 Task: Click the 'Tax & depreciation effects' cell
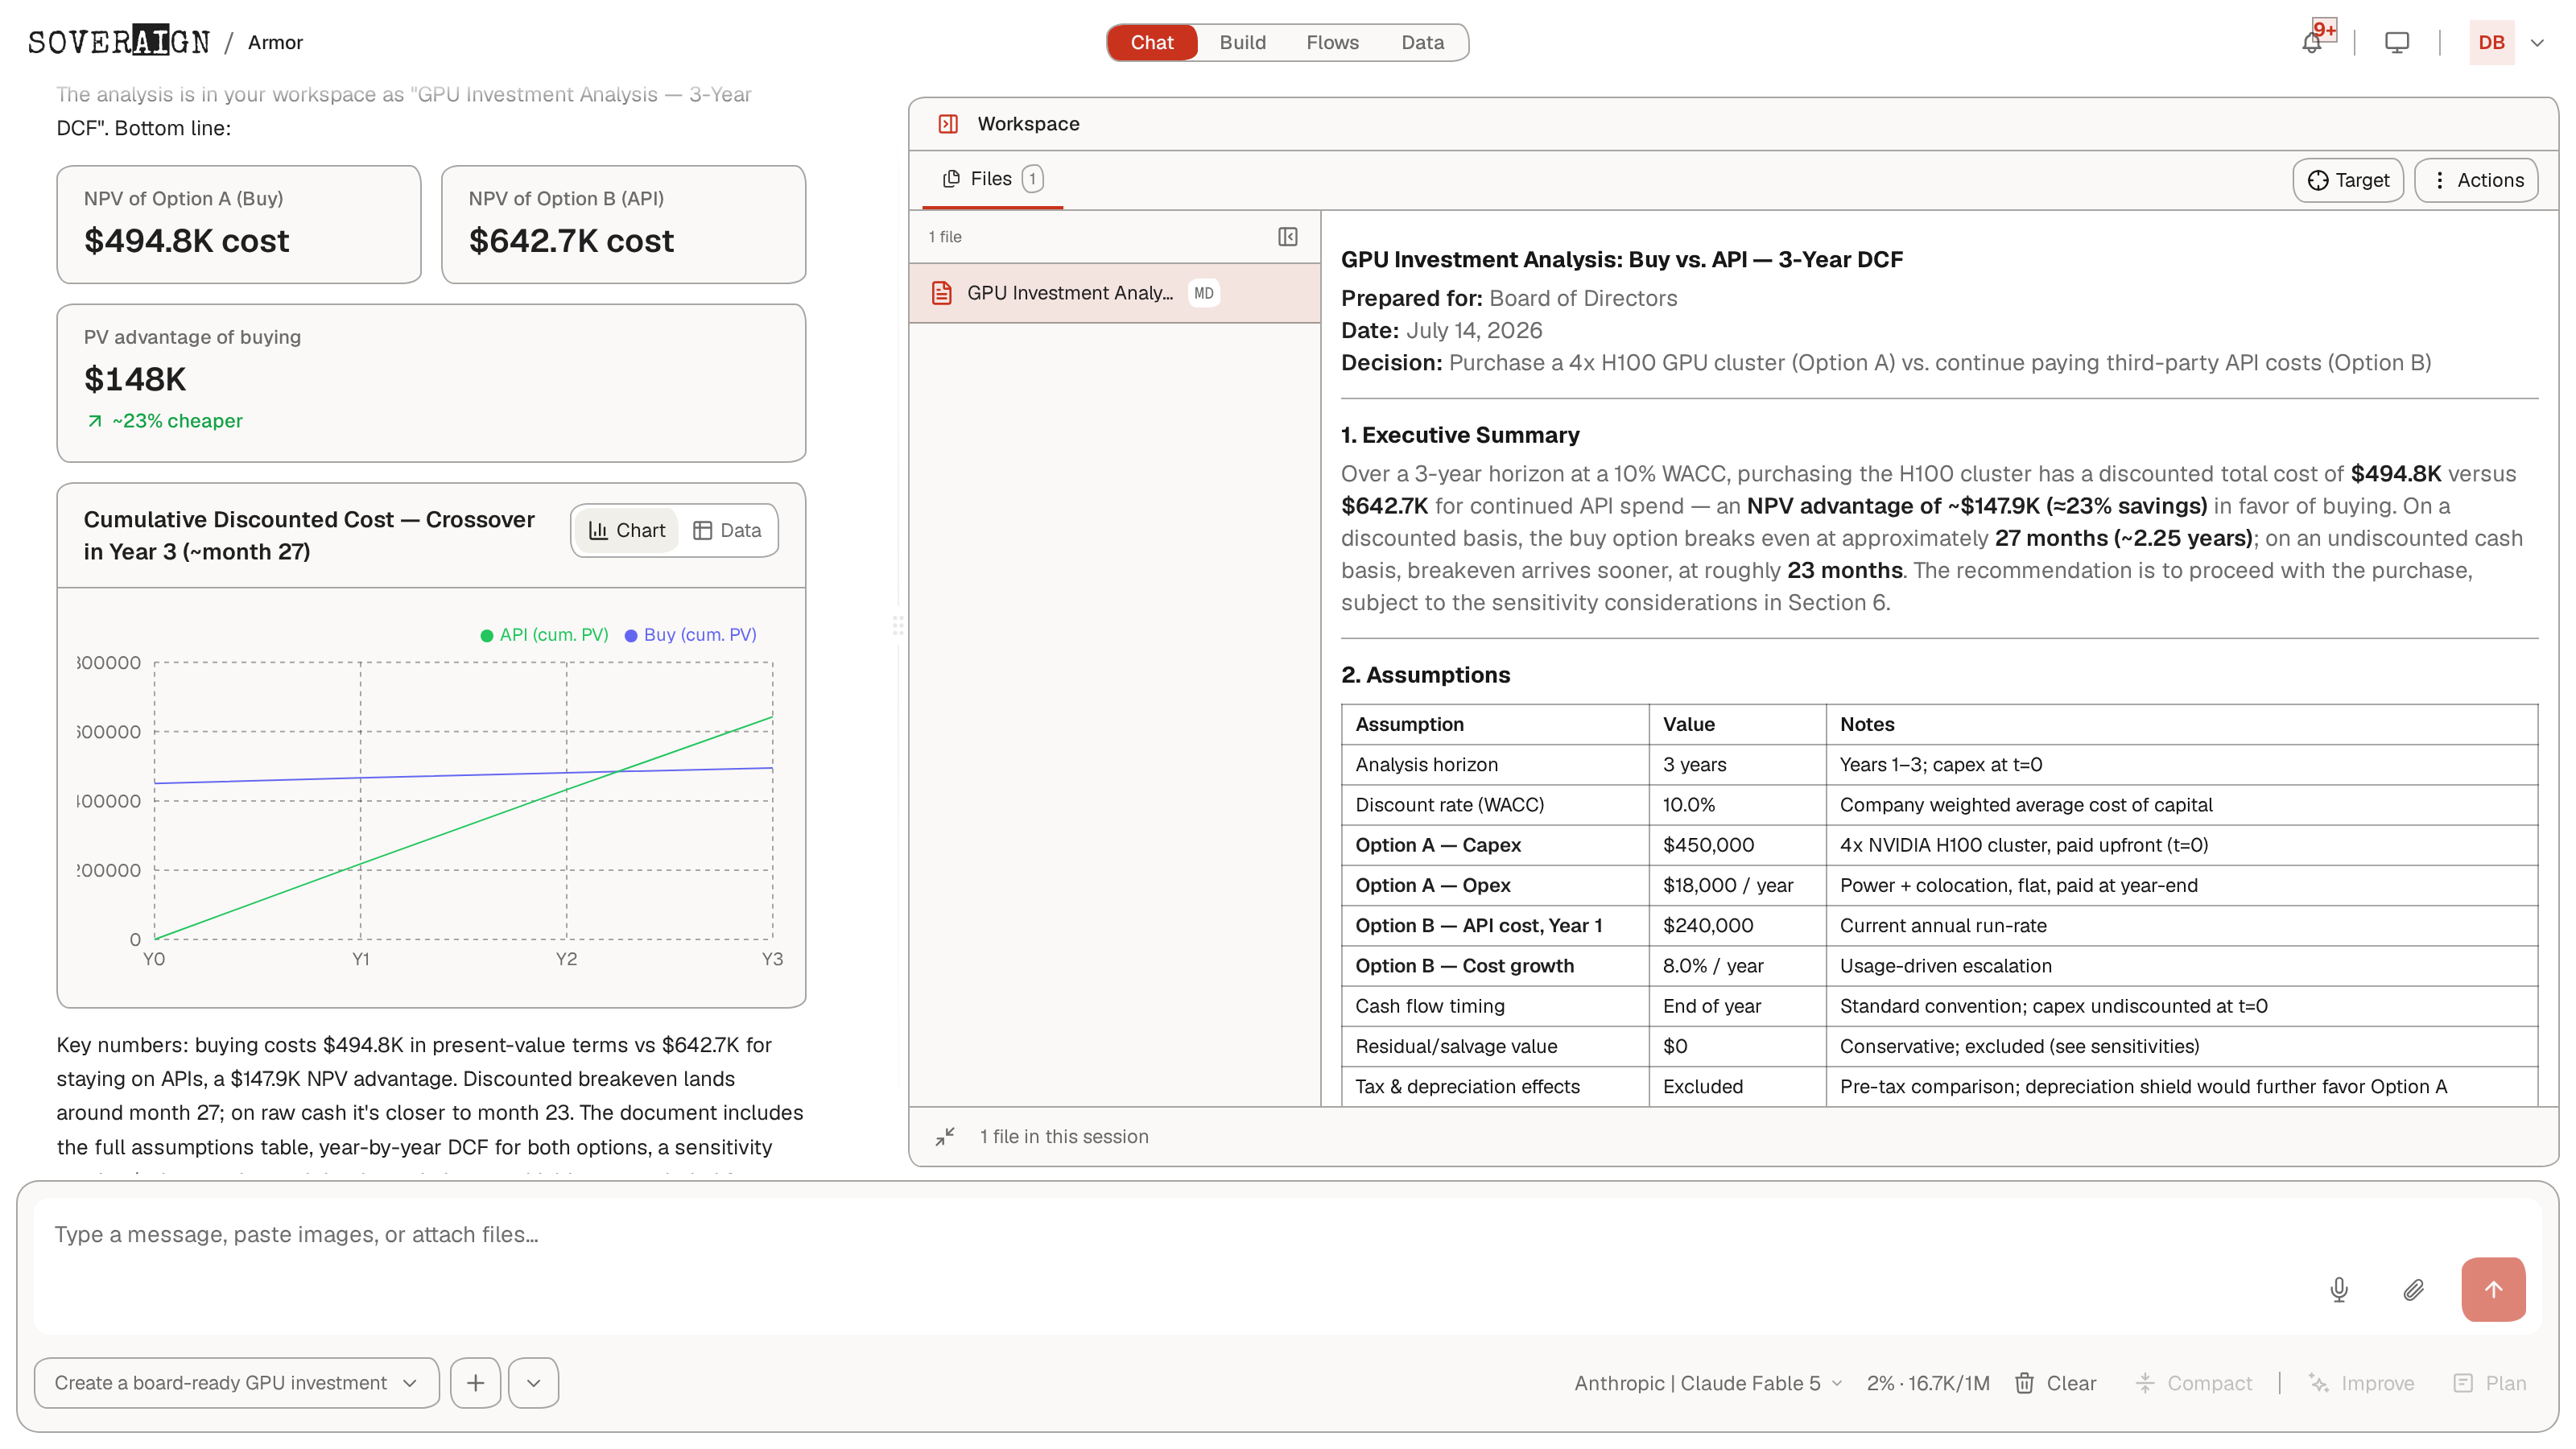(1494, 1086)
